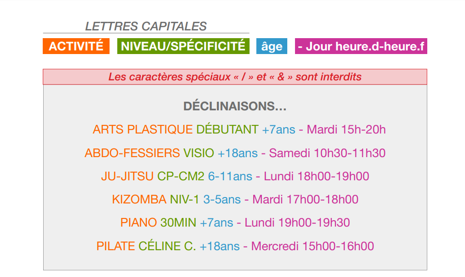
Task: Click the Mercredi 15h00-16h00 schedule text
Action: pyautogui.click(x=313, y=246)
